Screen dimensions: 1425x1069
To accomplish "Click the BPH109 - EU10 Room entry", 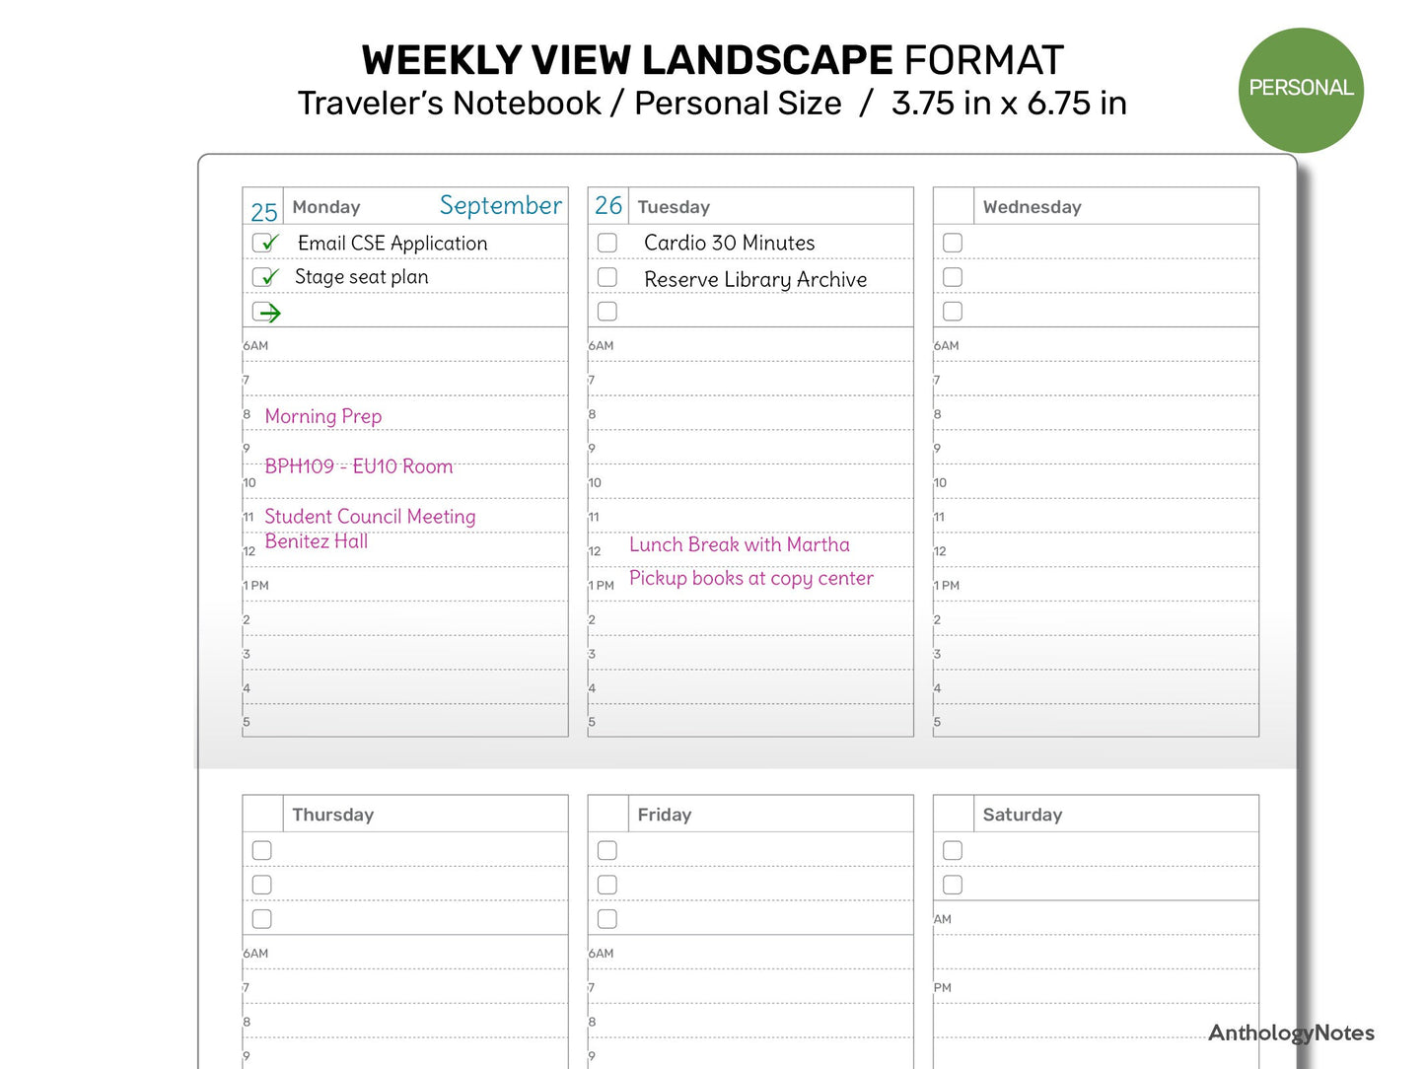I will [359, 466].
